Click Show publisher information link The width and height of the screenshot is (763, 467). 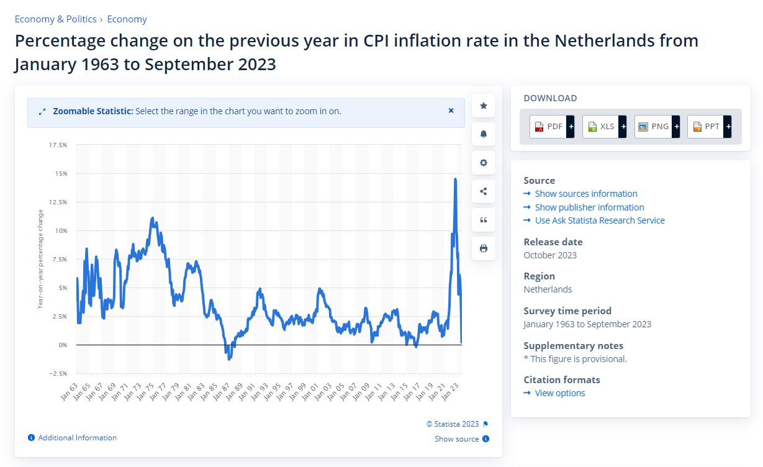(589, 207)
